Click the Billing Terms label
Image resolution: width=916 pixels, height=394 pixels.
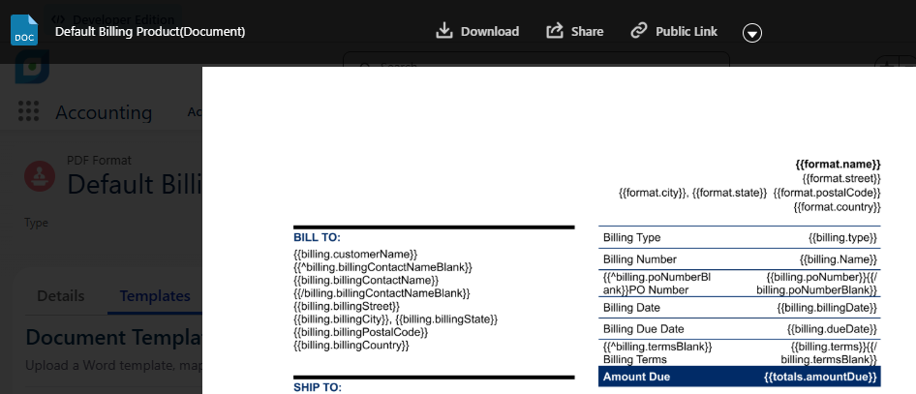[635, 359]
